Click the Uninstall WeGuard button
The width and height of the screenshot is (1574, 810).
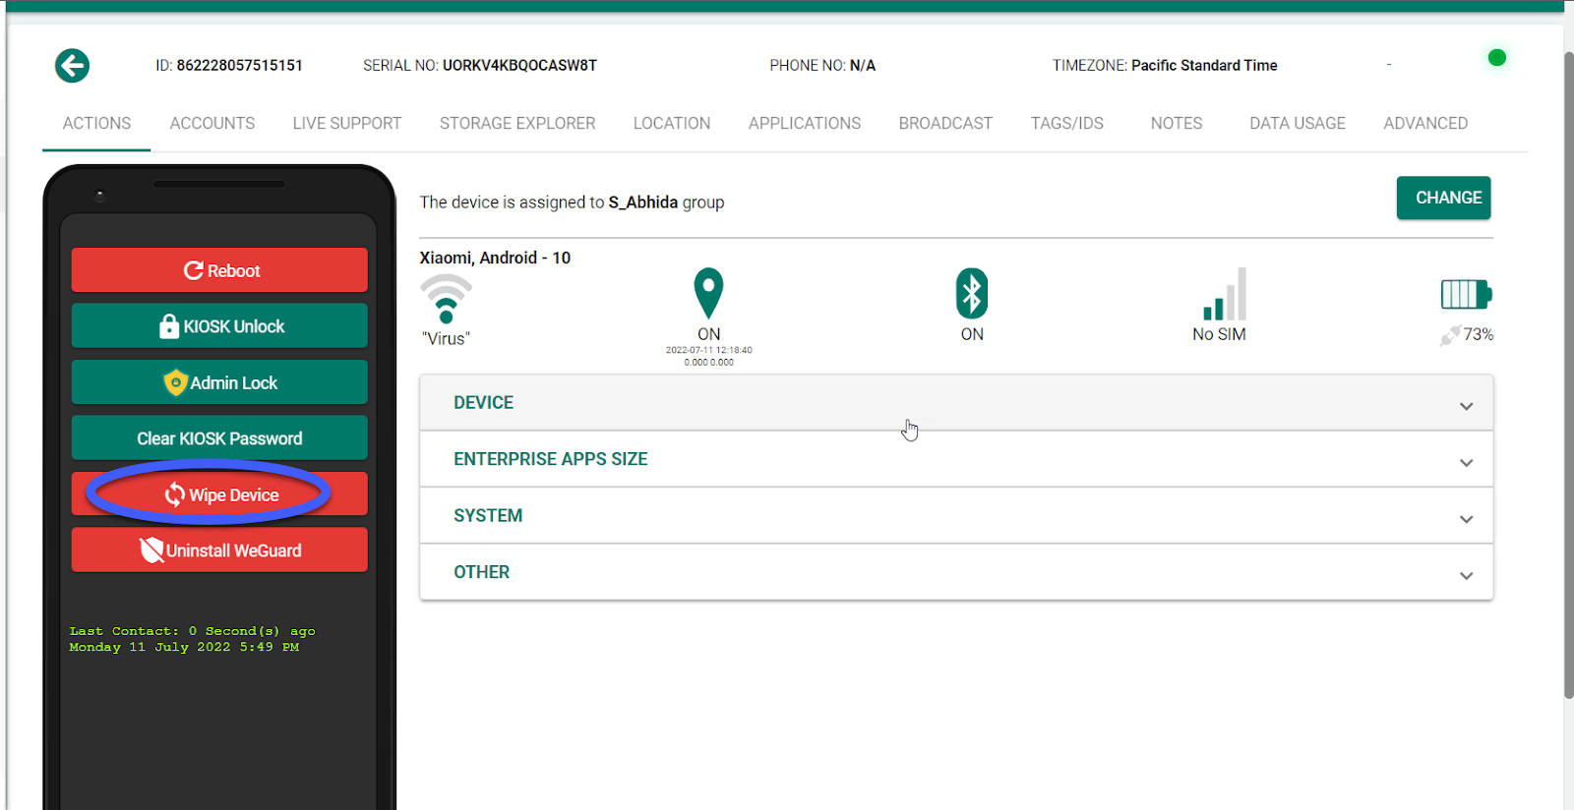tap(219, 550)
